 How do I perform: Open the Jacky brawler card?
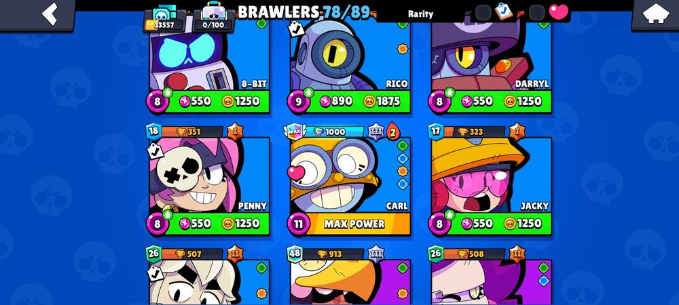click(491, 175)
